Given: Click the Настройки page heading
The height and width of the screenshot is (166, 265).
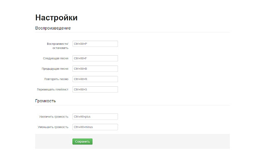Looking at the screenshot, I should click(x=56, y=17).
